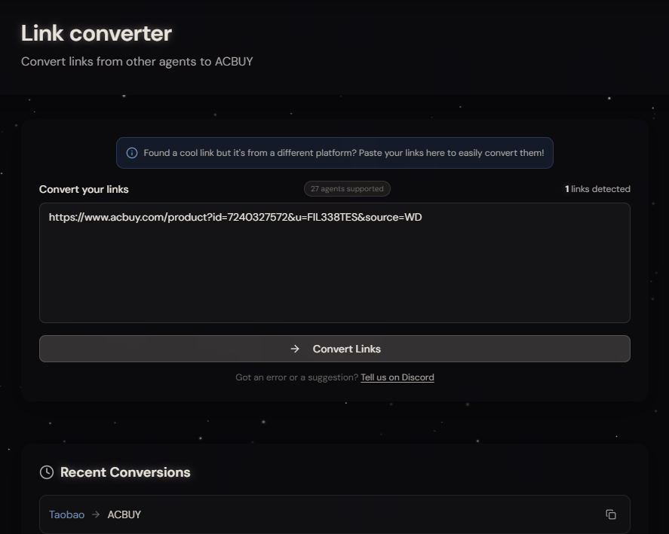Click the info icon in the blue banner
669x534 pixels.
131,152
